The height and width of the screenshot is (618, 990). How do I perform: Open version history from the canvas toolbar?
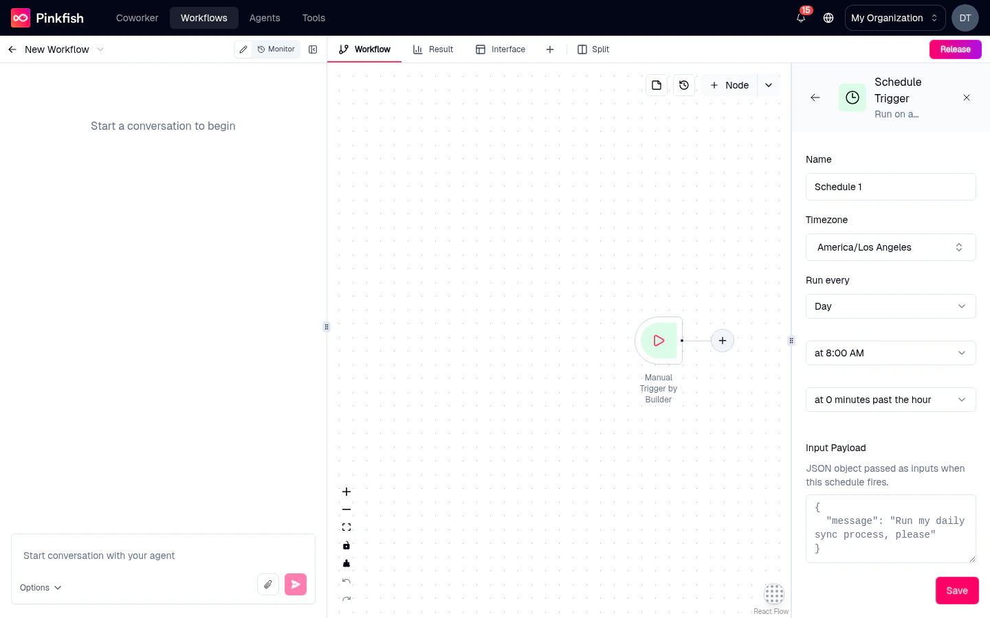684,84
